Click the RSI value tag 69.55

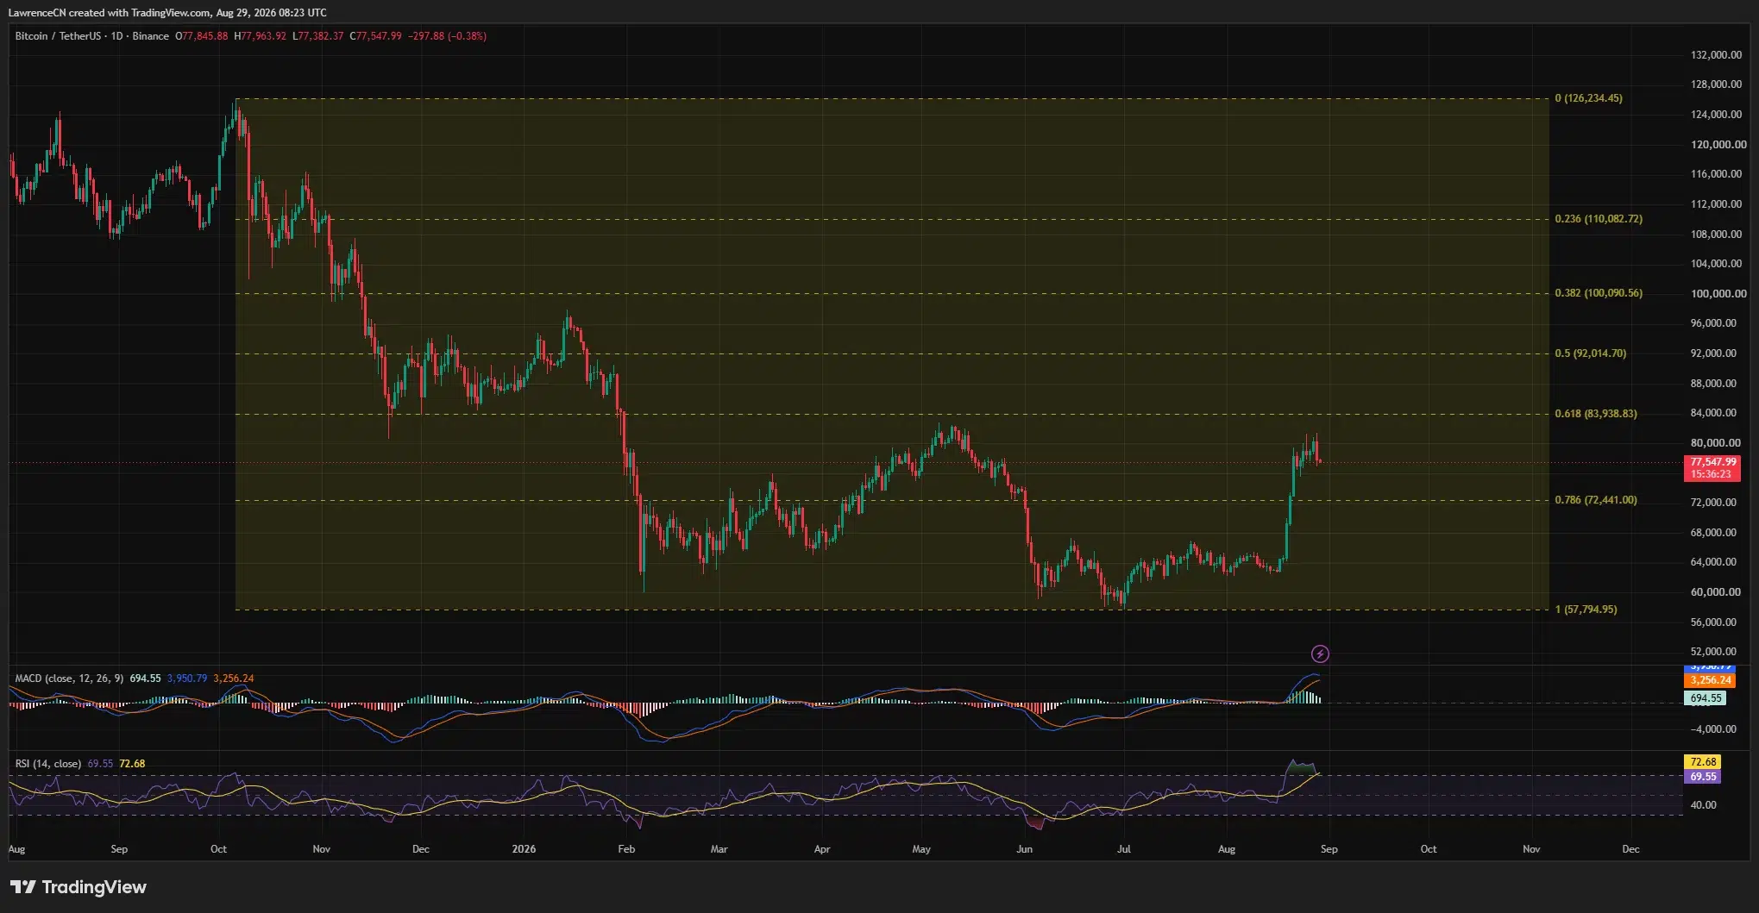(1702, 777)
